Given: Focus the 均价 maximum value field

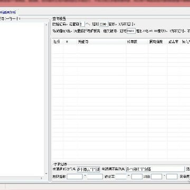Looking at the screenshot, I should (172, 176).
